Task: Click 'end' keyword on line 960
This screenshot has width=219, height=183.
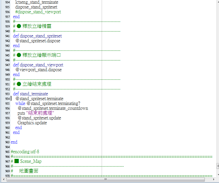Action: click(18, 128)
